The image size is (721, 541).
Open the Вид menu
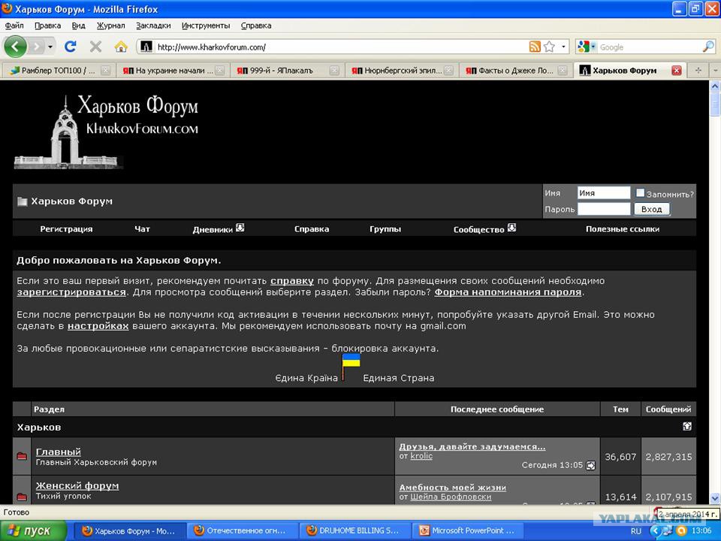point(79,26)
